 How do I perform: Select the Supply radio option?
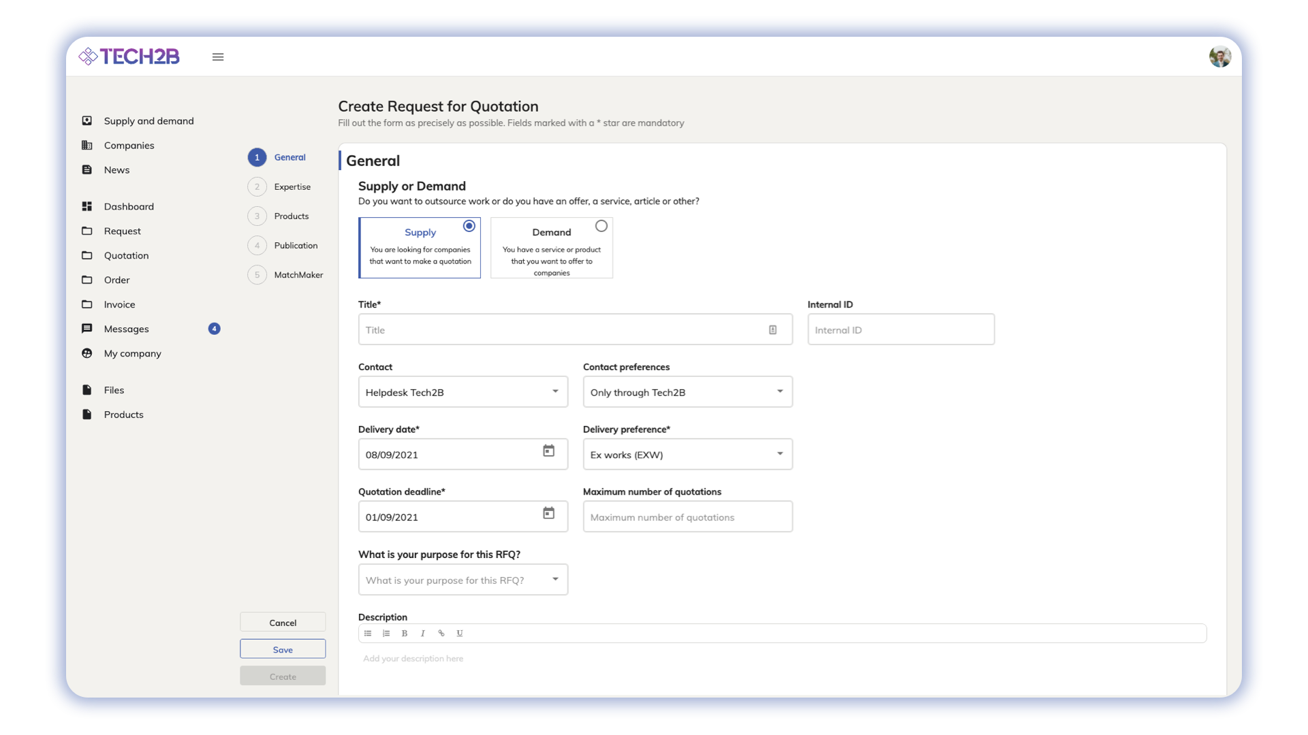tap(469, 226)
